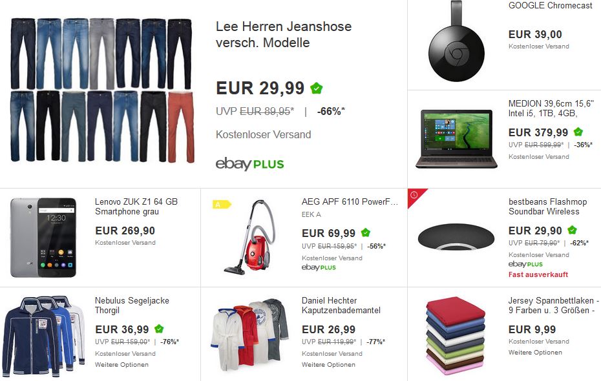Click the yellow energy label A tag
Screen dimensions: 601x381
point(222,205)
